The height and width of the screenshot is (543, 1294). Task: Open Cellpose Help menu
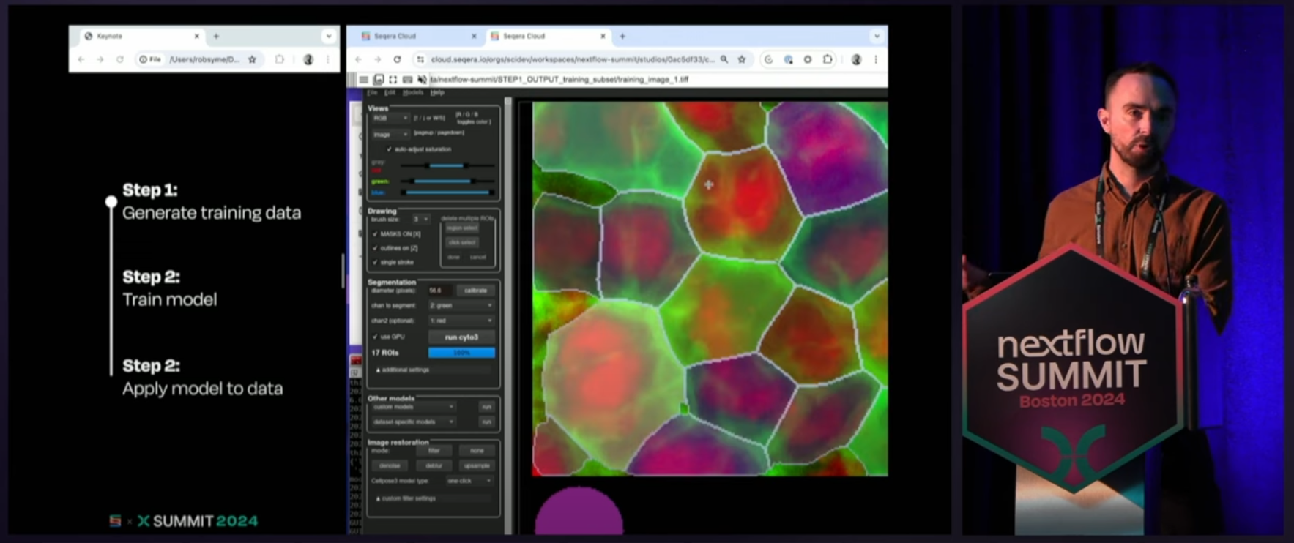tap(437, 93)
